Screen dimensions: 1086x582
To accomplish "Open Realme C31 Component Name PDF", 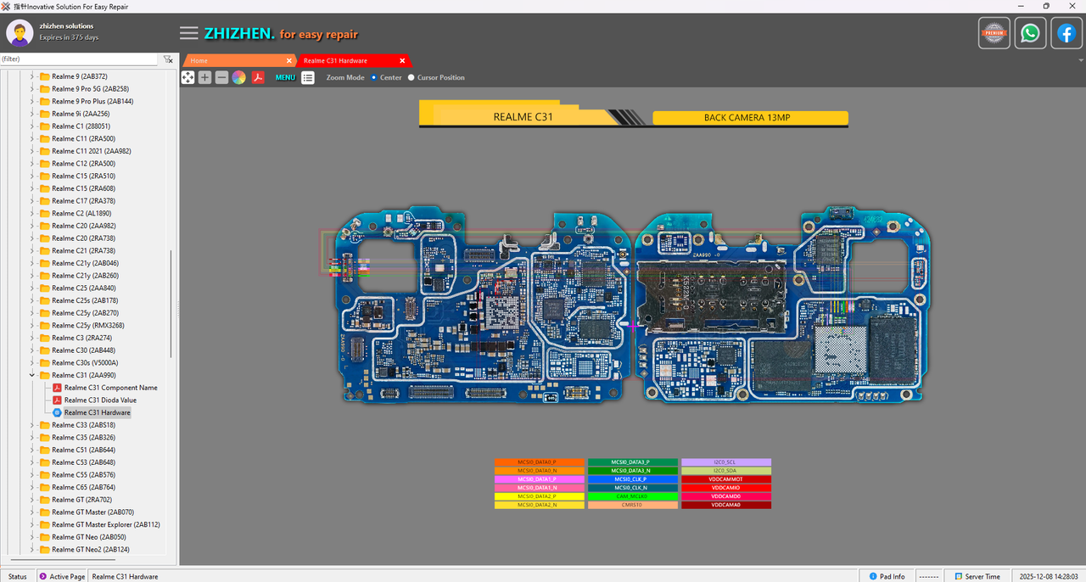I will point(110,388).
